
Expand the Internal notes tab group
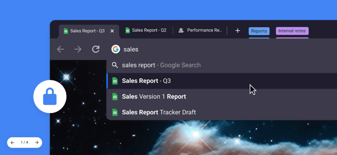pyautogui.click(x=292, y=31)
